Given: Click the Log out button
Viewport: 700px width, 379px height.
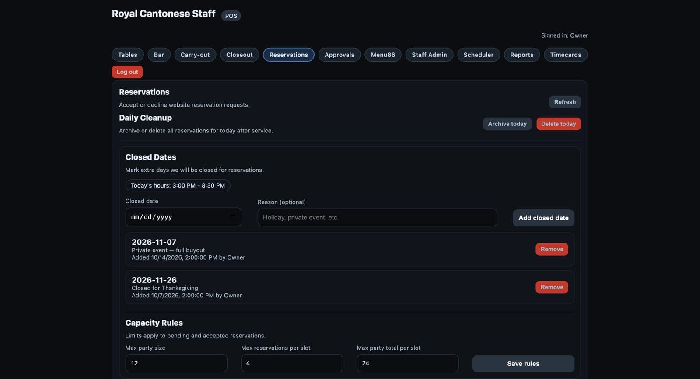Looking at the screenshot, I should 127,72.
